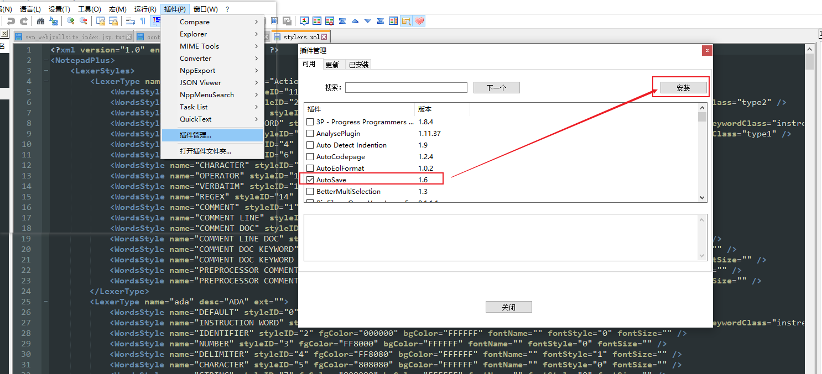Click the 关闭 button to close plugin manager
Screen dimensions: 822x374
508,307
